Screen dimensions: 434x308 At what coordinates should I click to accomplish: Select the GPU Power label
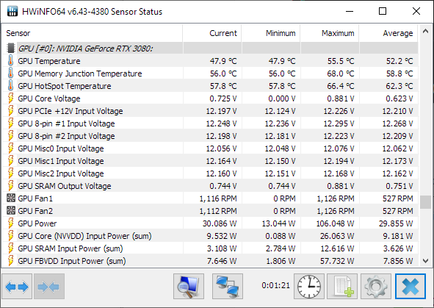tap(37, 223)
